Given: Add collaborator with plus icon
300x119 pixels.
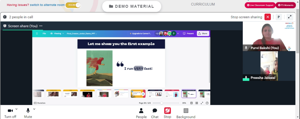Looking at the screenshot, I should click(x=178, y=34).
